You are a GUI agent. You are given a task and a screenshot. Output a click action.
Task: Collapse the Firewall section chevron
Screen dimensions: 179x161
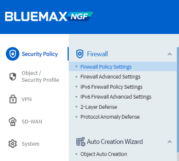coord(170,54)
